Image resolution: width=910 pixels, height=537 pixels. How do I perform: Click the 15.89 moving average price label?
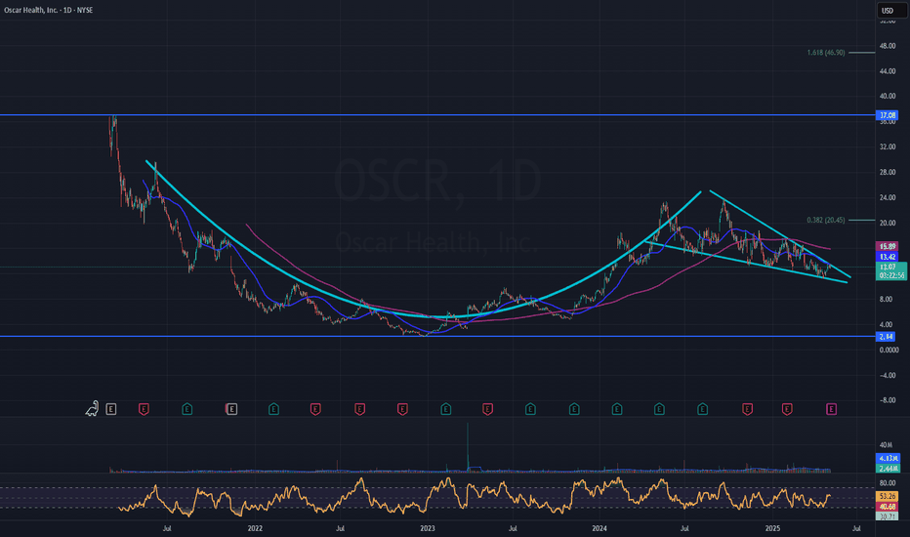[x=888, y=246]
